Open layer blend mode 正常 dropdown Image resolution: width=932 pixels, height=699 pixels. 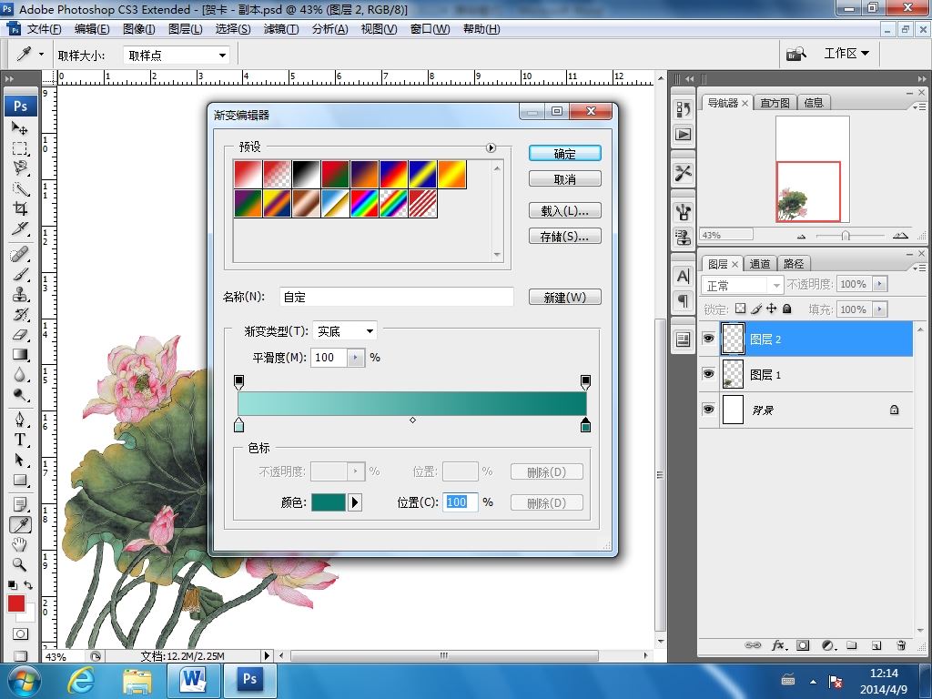(743, 285)
